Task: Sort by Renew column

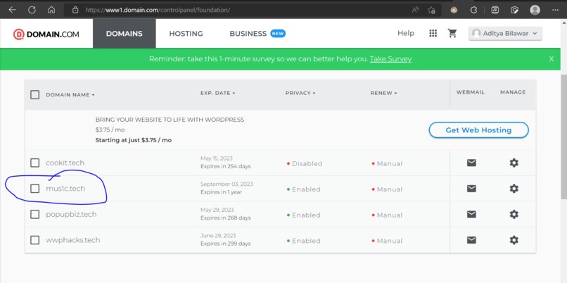Action: point(383,93)
